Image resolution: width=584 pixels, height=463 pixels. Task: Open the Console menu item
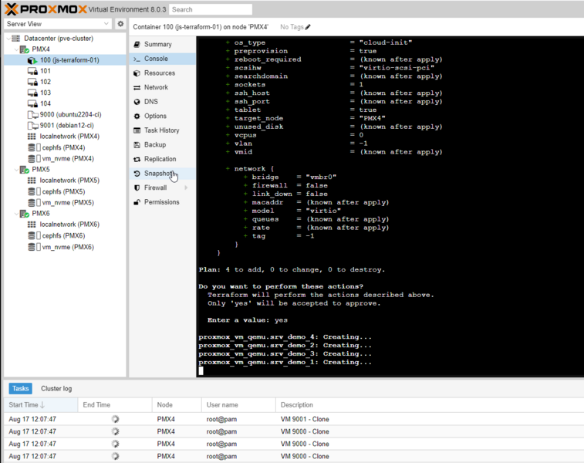[162, 59]
